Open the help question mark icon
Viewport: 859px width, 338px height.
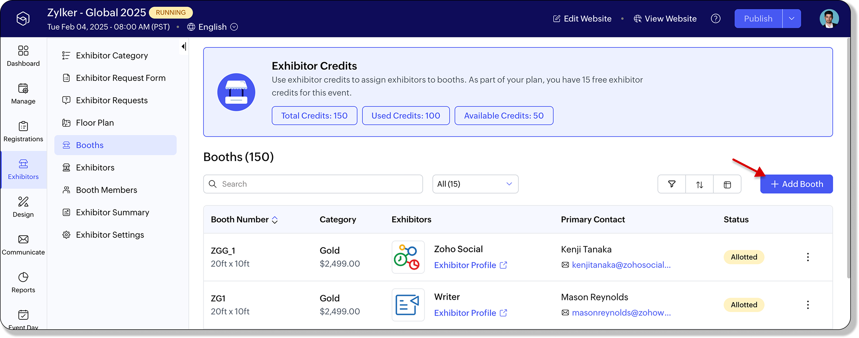[715, 19]
